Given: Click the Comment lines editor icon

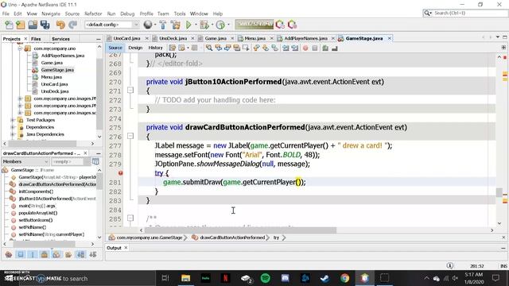Looking at the screenshot, I should coord(325,48).
